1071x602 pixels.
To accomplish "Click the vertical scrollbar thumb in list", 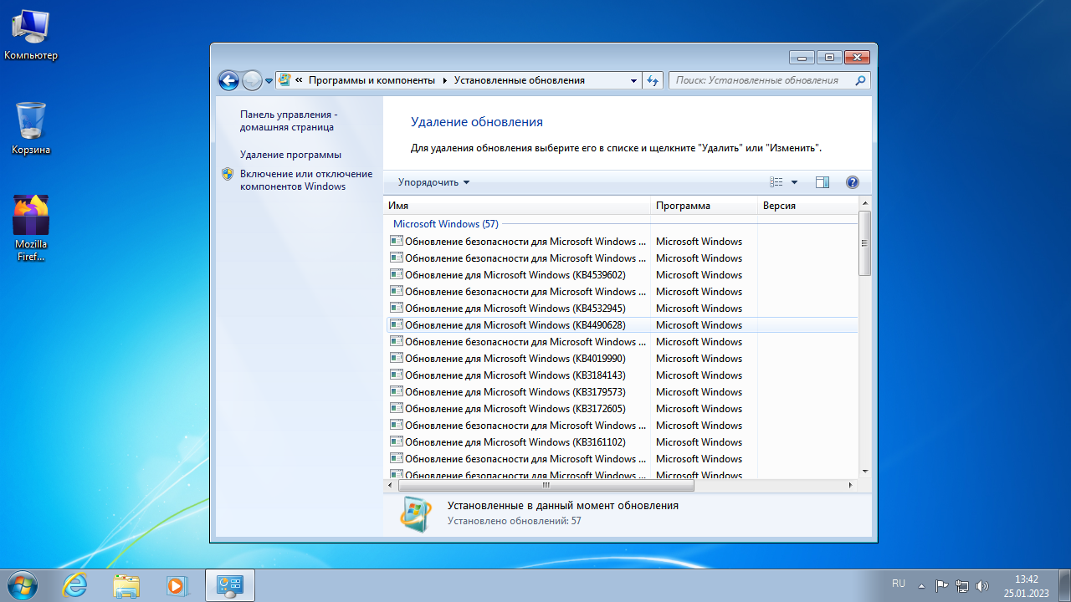I will pyautogui.click(x=865, y=243).
